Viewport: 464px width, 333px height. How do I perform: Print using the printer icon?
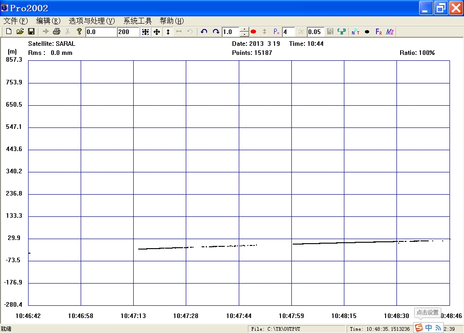click(57, 31)
